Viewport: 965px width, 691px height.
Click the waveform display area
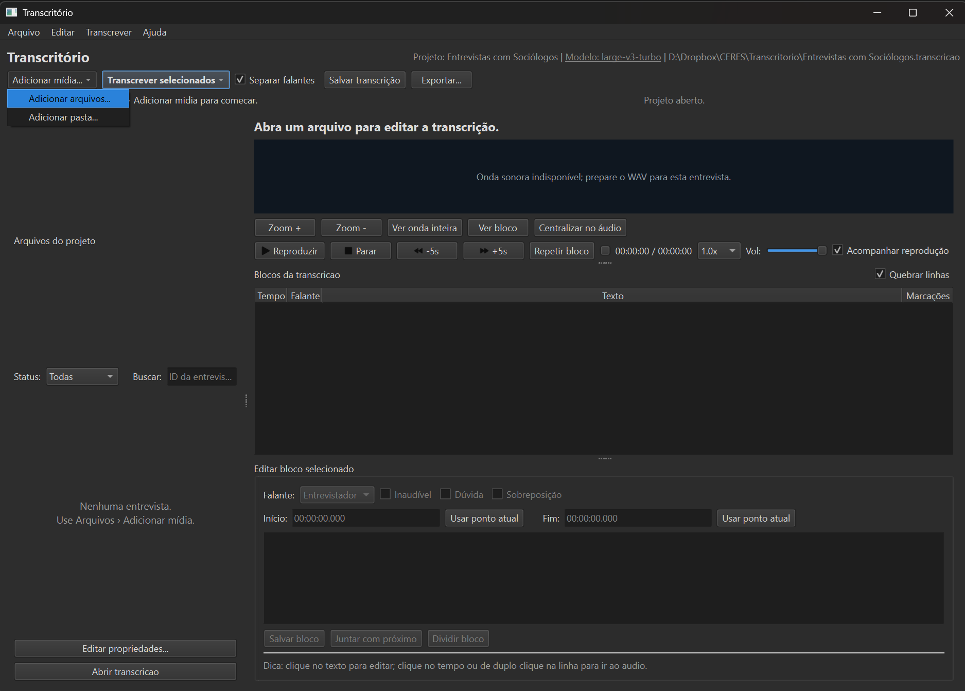pos(604,177)
